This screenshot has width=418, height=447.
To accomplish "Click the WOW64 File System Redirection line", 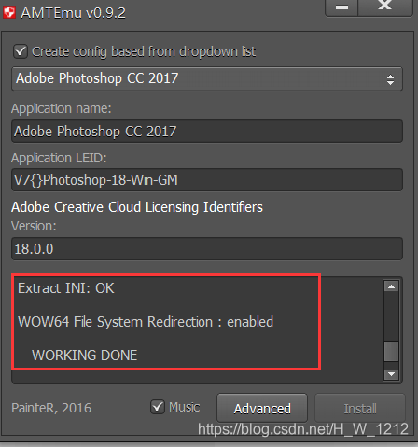I will (146, 322).
